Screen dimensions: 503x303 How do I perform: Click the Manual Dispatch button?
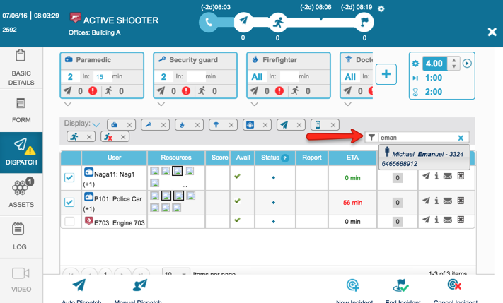pyautogui.click(x=138, y=291)
